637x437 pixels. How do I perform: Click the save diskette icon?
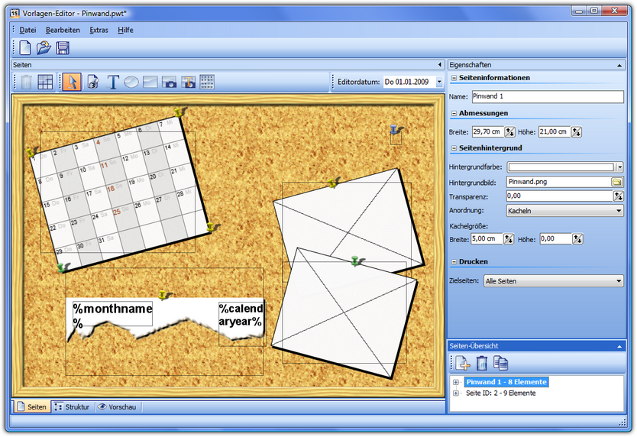pos(63,48)
